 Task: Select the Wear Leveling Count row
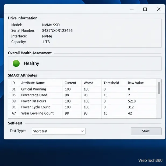click(x=82, y=113)
